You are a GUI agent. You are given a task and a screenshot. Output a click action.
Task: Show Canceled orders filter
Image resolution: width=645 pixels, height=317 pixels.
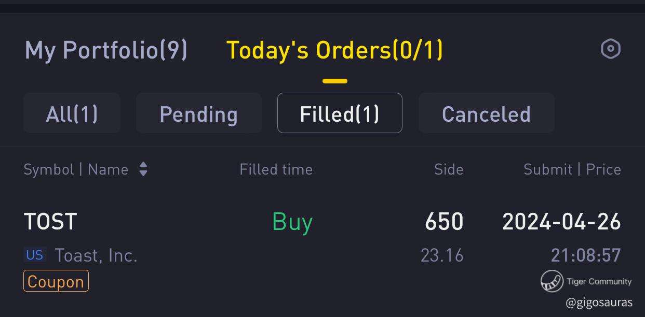coord(487,113)
